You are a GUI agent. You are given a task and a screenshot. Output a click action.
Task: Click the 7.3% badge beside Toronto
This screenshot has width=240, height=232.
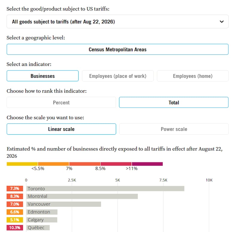click(15, 189)
